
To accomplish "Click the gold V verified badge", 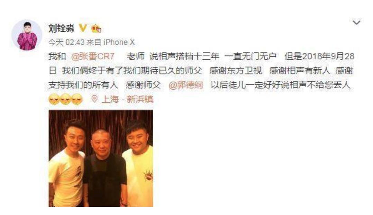I will pyautogui.click(x=83, y=28).
